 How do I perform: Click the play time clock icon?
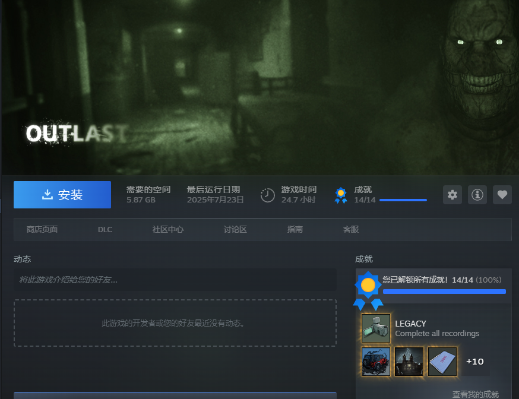click(268, 195)
